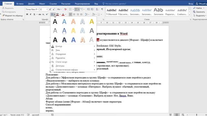Toggle center paragraph alignment
The width and height of the screenshot is (207, 116).
(74, 14)
